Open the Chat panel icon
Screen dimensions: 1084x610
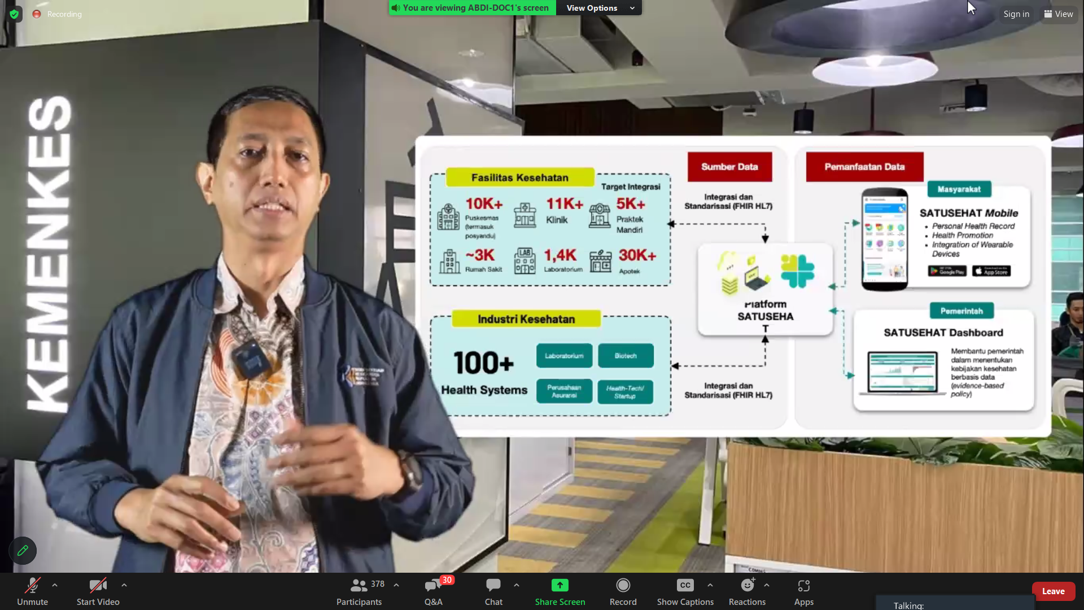click(493, 586)
